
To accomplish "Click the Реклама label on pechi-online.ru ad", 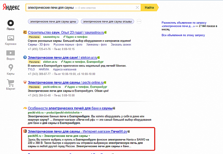I will pyautogui.click(x=34, y=87).
